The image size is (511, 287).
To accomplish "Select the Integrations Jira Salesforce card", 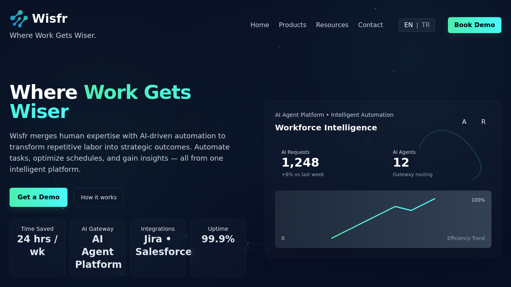I will [x=158, y=248].
